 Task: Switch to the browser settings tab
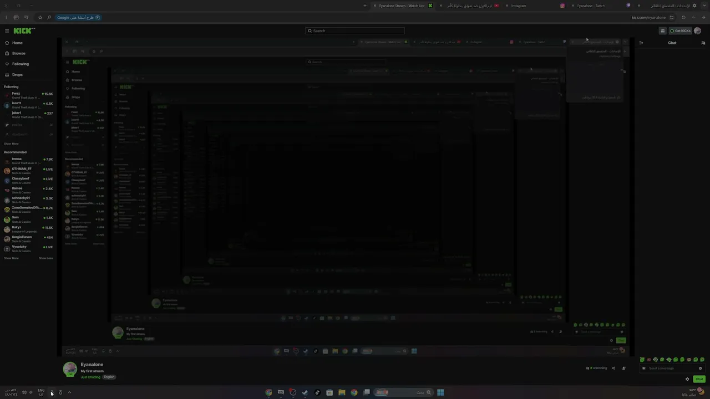tap(667, 6)
